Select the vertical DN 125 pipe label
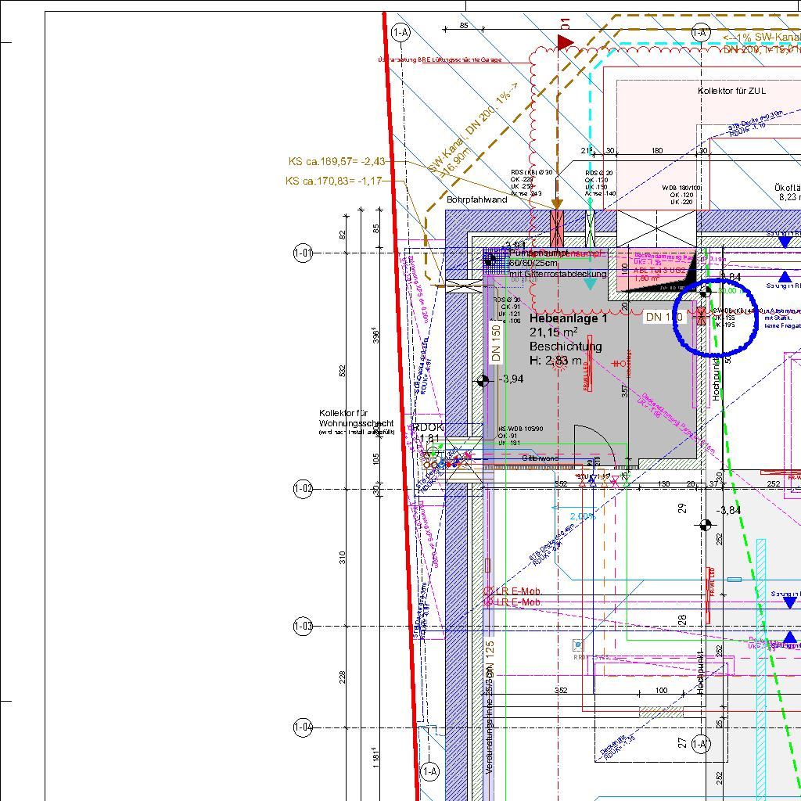This screenshot has height=801, width=801. (490, 659)
